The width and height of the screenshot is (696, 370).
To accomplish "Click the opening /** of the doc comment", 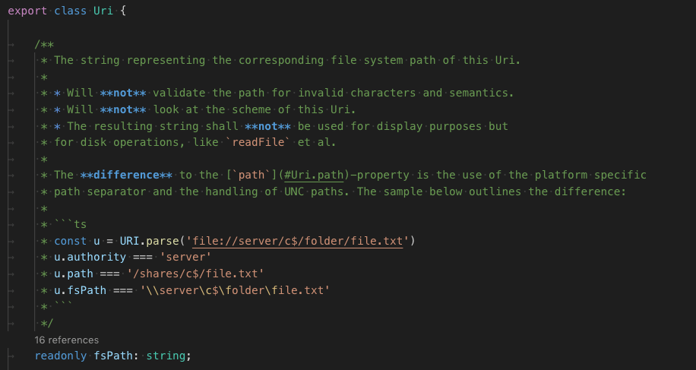I will 44,44.
